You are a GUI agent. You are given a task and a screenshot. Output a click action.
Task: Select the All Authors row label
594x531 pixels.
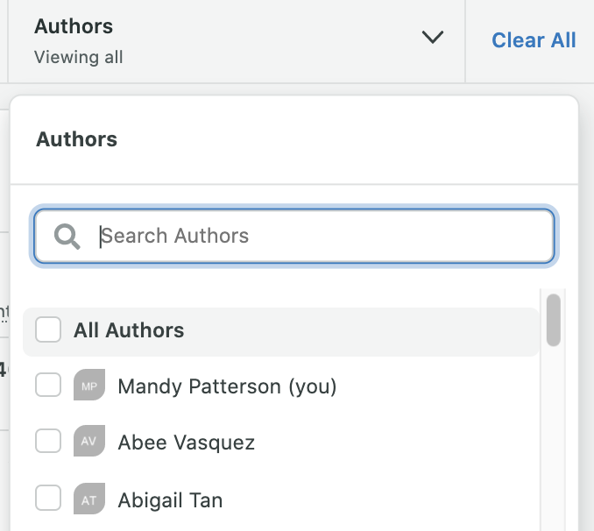pos(129,330)
